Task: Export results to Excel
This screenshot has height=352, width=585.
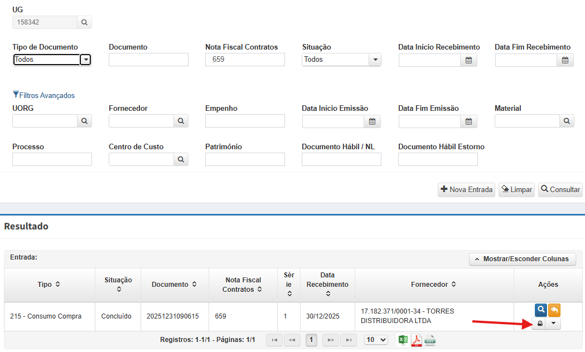Action: click(x=403, y=340)
